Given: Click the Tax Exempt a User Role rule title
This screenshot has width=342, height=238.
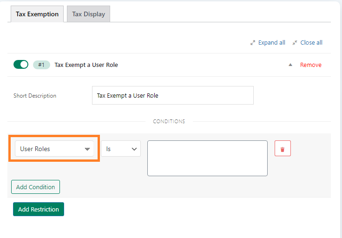Looking at the screenshot, I should 86,65.
